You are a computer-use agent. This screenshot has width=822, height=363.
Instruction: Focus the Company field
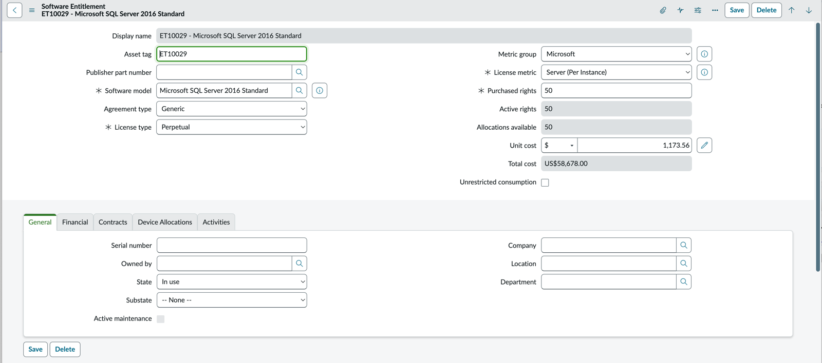point(609,245)
